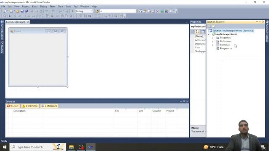Click the Align to Grid layout icon
This screenshot has width=269, height=151.
click(x=5, y=16)
